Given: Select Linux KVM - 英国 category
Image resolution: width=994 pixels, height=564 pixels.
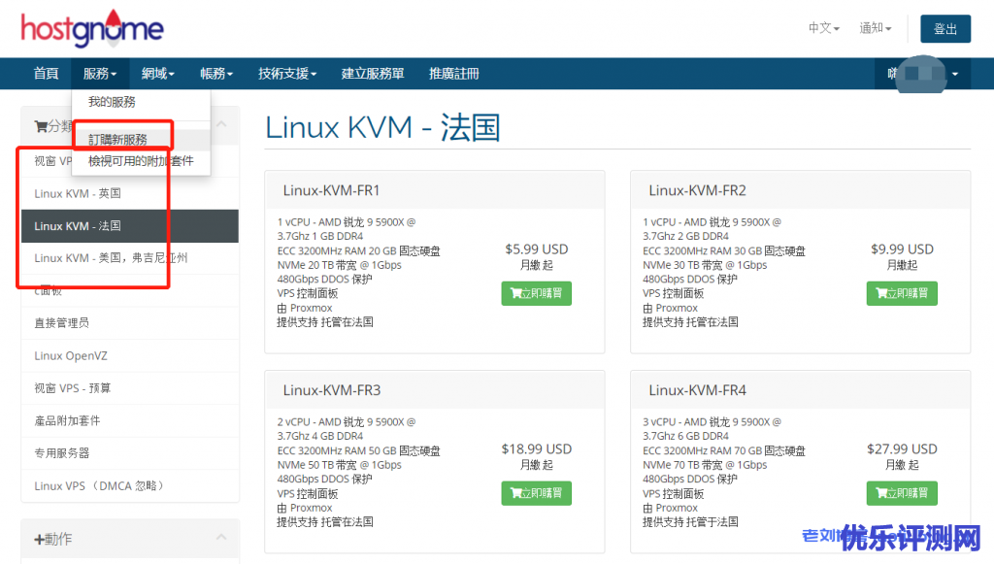Looking at the screenshot, I should (x=78, y=193).
